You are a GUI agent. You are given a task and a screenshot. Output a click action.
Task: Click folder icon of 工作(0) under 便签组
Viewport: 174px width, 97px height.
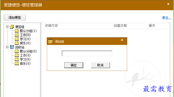(17, 35)
